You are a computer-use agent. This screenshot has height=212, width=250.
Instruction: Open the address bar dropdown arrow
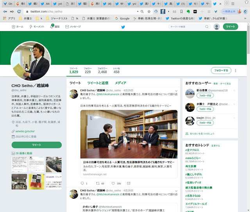tap(137, 11)
